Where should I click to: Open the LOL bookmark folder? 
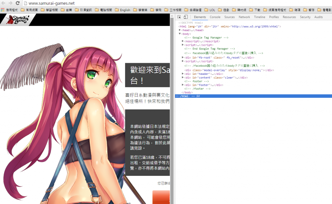(210, 10)
